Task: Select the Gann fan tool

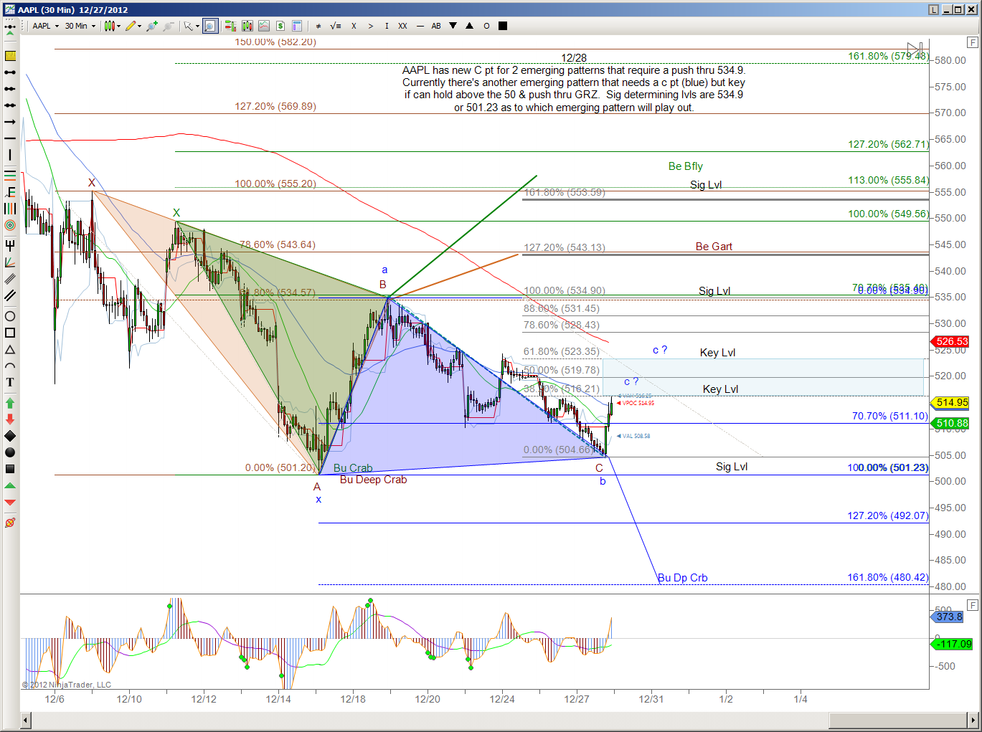Action: click(x=10, y=262)
